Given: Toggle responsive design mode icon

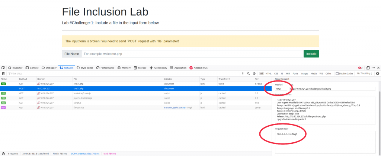Looking at the screenshot, I should 368,68.
